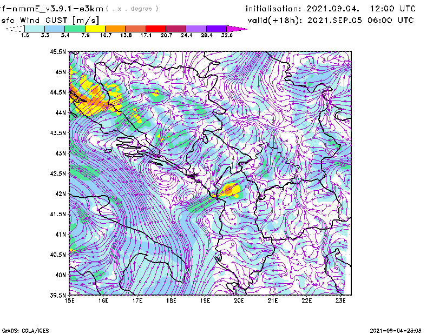Click the green 5.4–7.9 legend swatch
Image resolution: width=433 pixels, height=334 pixels.
75,29
